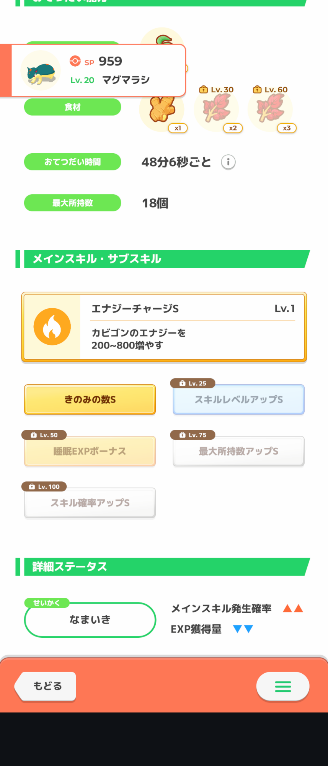Tap the おてつだい時間 label pill
328x766 pixels.
click(x=72, y=162)
